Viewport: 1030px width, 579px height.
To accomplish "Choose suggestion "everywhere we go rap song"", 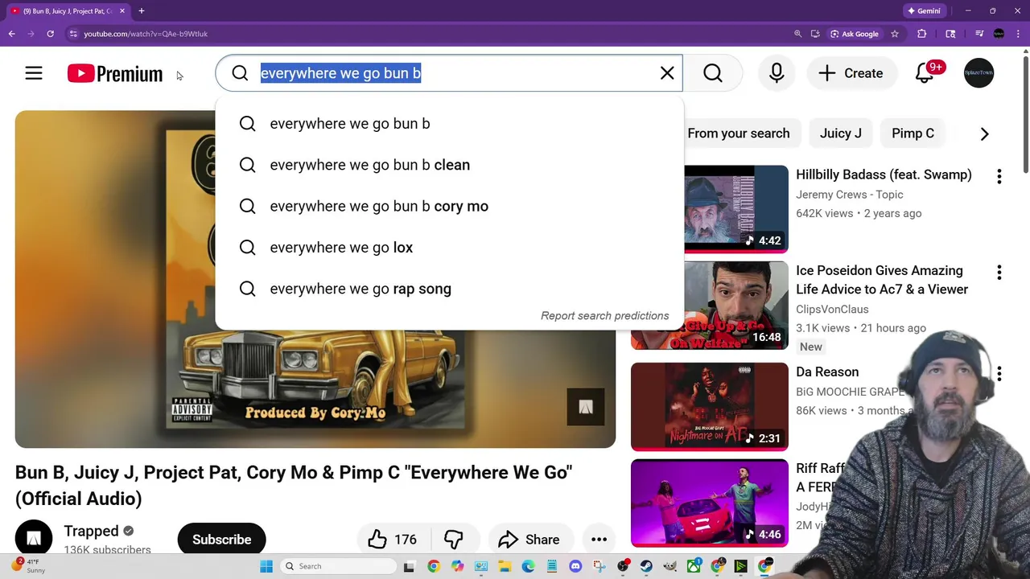I will click(449, 289).
